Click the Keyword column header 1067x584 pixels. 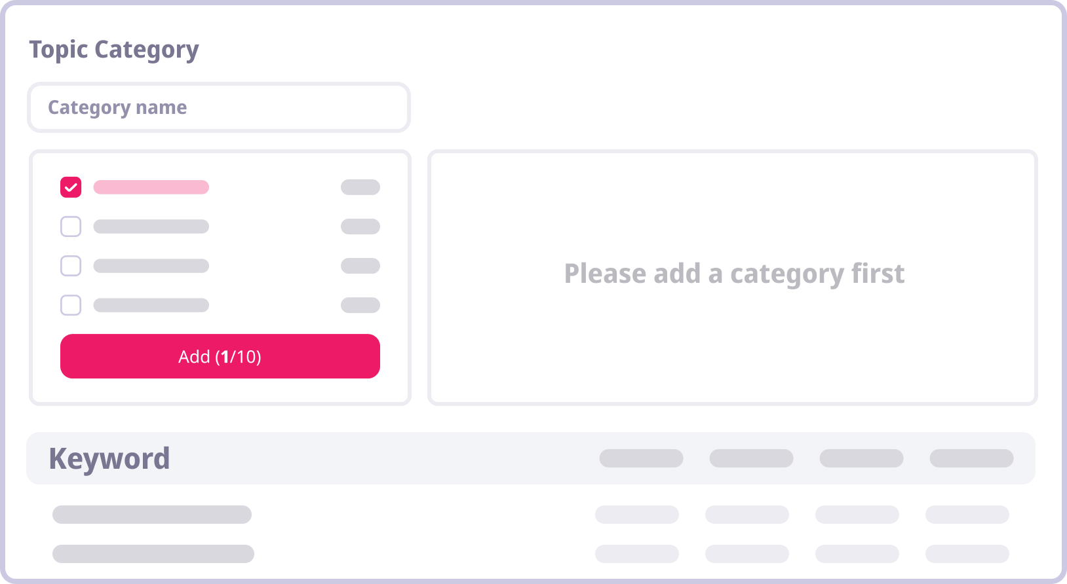[109, 458]
